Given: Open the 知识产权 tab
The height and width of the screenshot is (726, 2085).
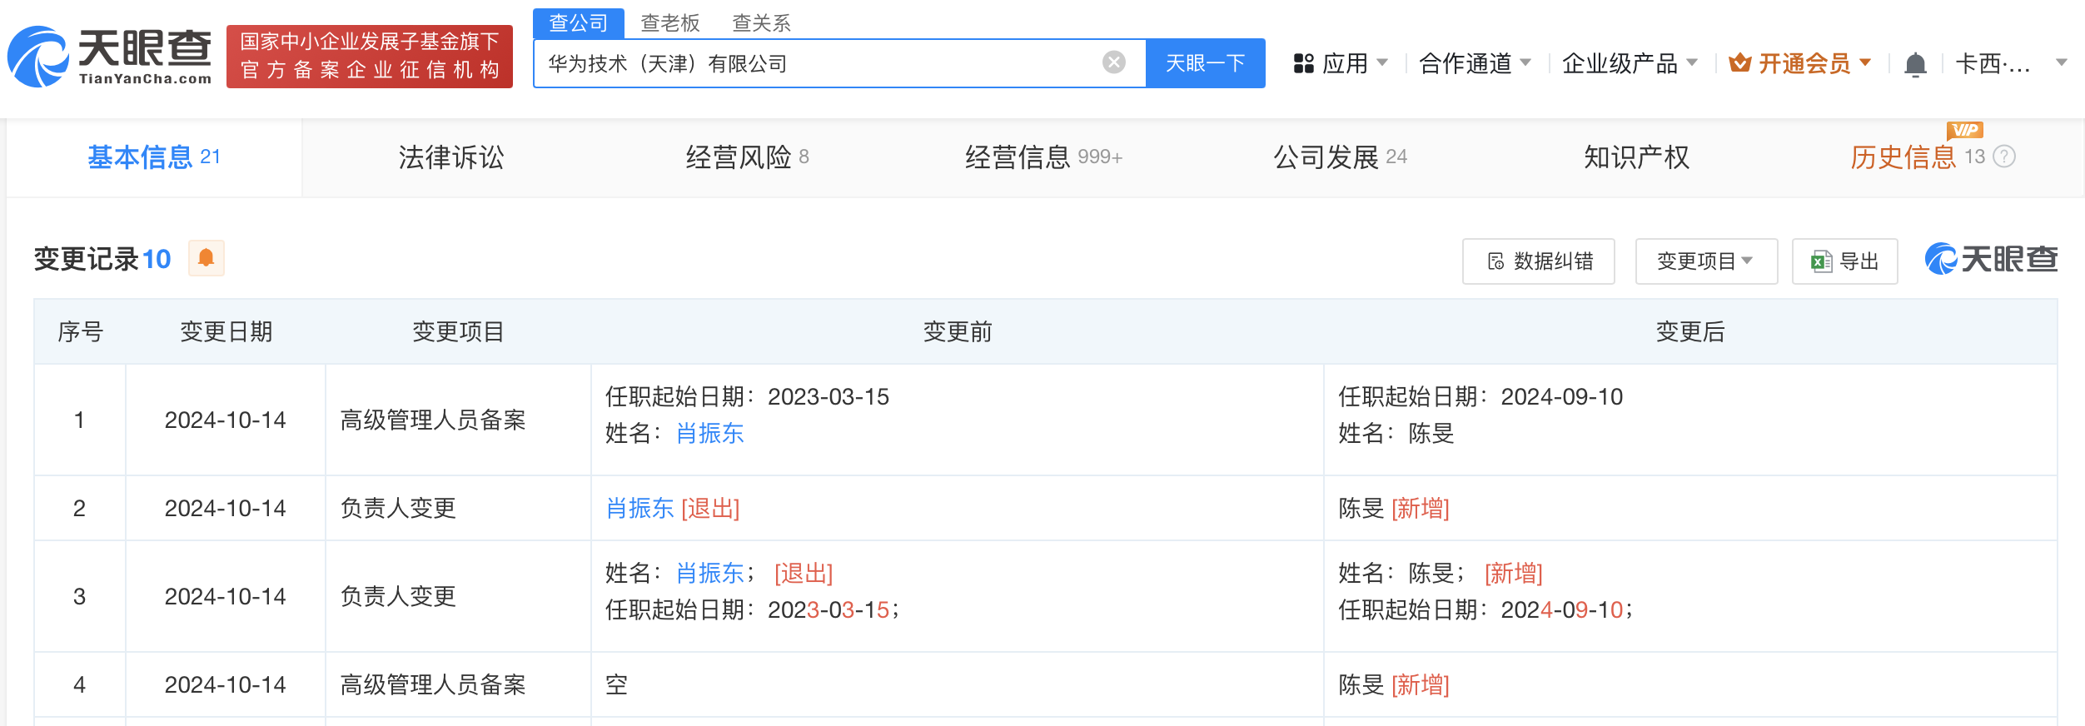Looking at the screenshot, I should 1636,157.
